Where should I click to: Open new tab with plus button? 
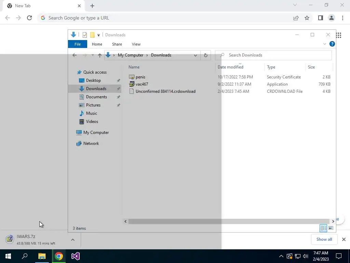pos(92,6)
